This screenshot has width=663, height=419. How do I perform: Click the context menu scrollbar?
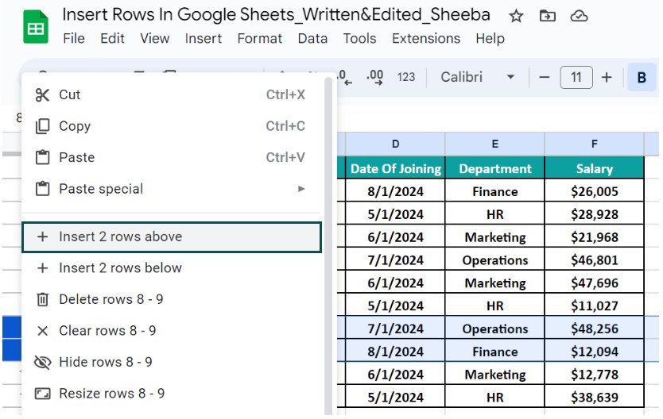point(328,244)
